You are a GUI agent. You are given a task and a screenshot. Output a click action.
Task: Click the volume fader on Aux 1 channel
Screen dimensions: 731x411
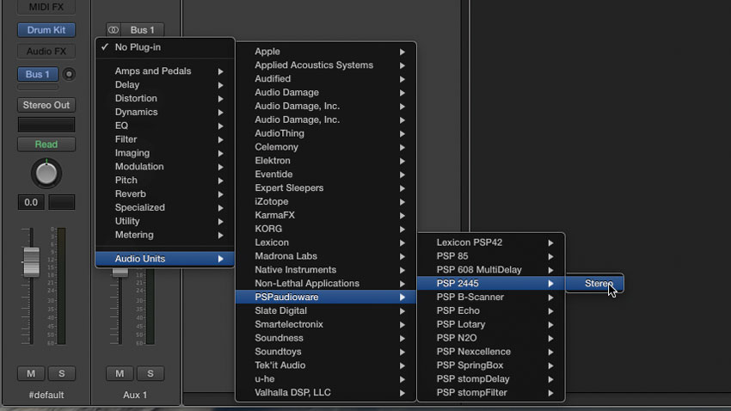[x=120, y=273]
